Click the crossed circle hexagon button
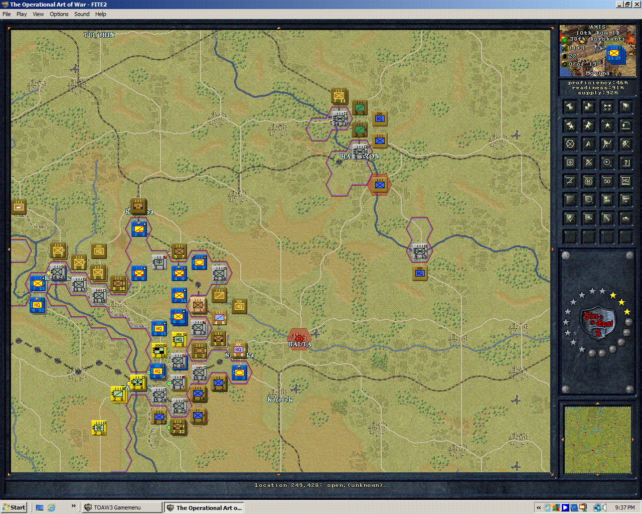 (x=570, y=144)
